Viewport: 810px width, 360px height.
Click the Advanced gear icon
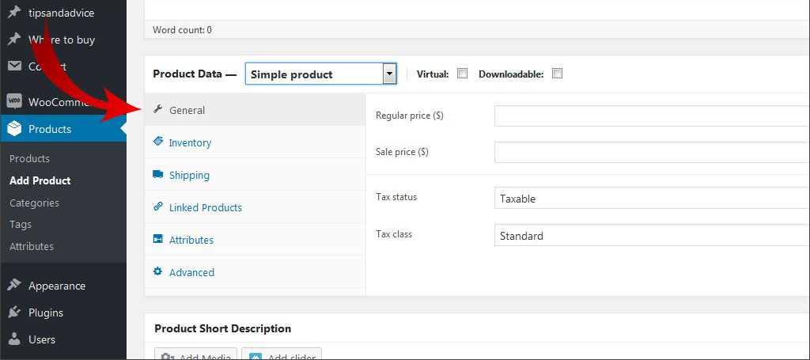(x=157, y=272)
